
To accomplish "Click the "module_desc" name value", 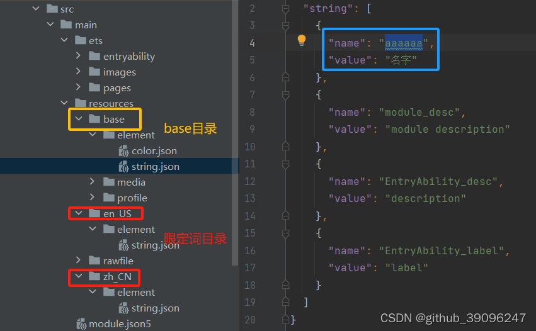I will tap(419, 113).
